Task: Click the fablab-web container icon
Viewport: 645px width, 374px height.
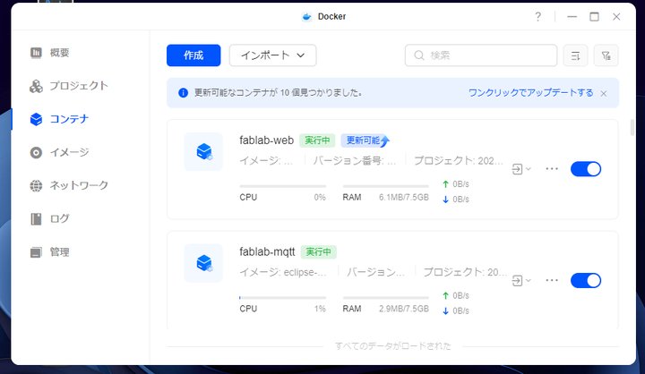Action: 203,151
